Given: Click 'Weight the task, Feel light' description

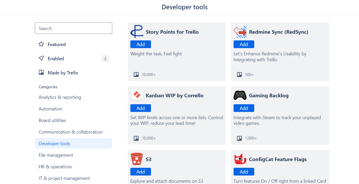Looking at the screenshot, I should pyautogui.click(x=156, y=54).
